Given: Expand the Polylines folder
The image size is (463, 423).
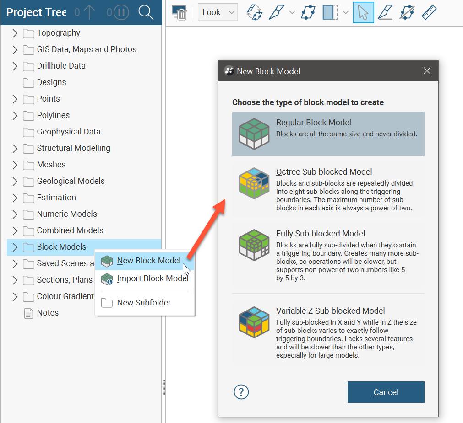Looking at the screenshot, I should coord(15,116).
